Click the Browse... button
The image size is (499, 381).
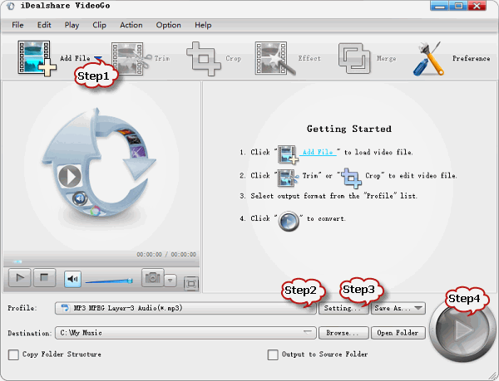point(343,333)
